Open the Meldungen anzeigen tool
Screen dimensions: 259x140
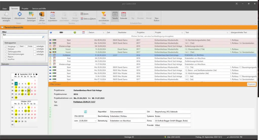tap(6, 17)
